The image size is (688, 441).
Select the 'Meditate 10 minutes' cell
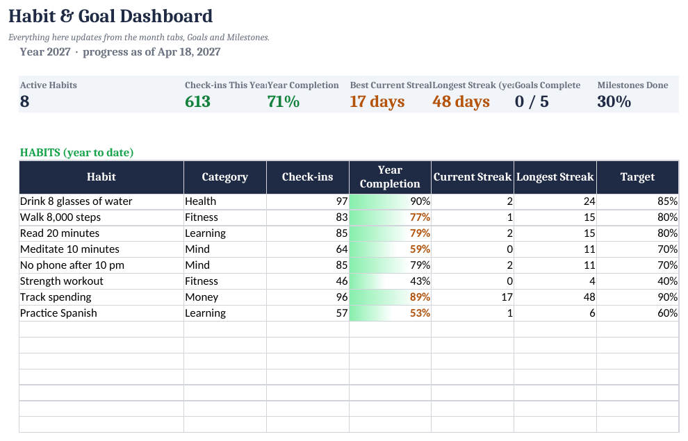(x=101, y=249)
